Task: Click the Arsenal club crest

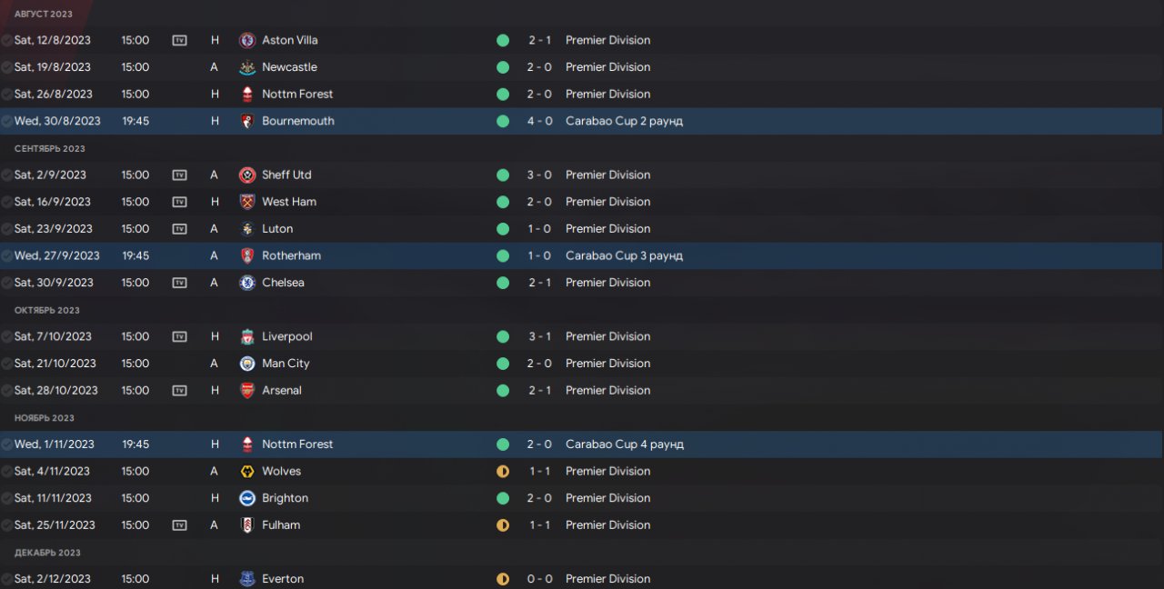Action: (247, 390)
